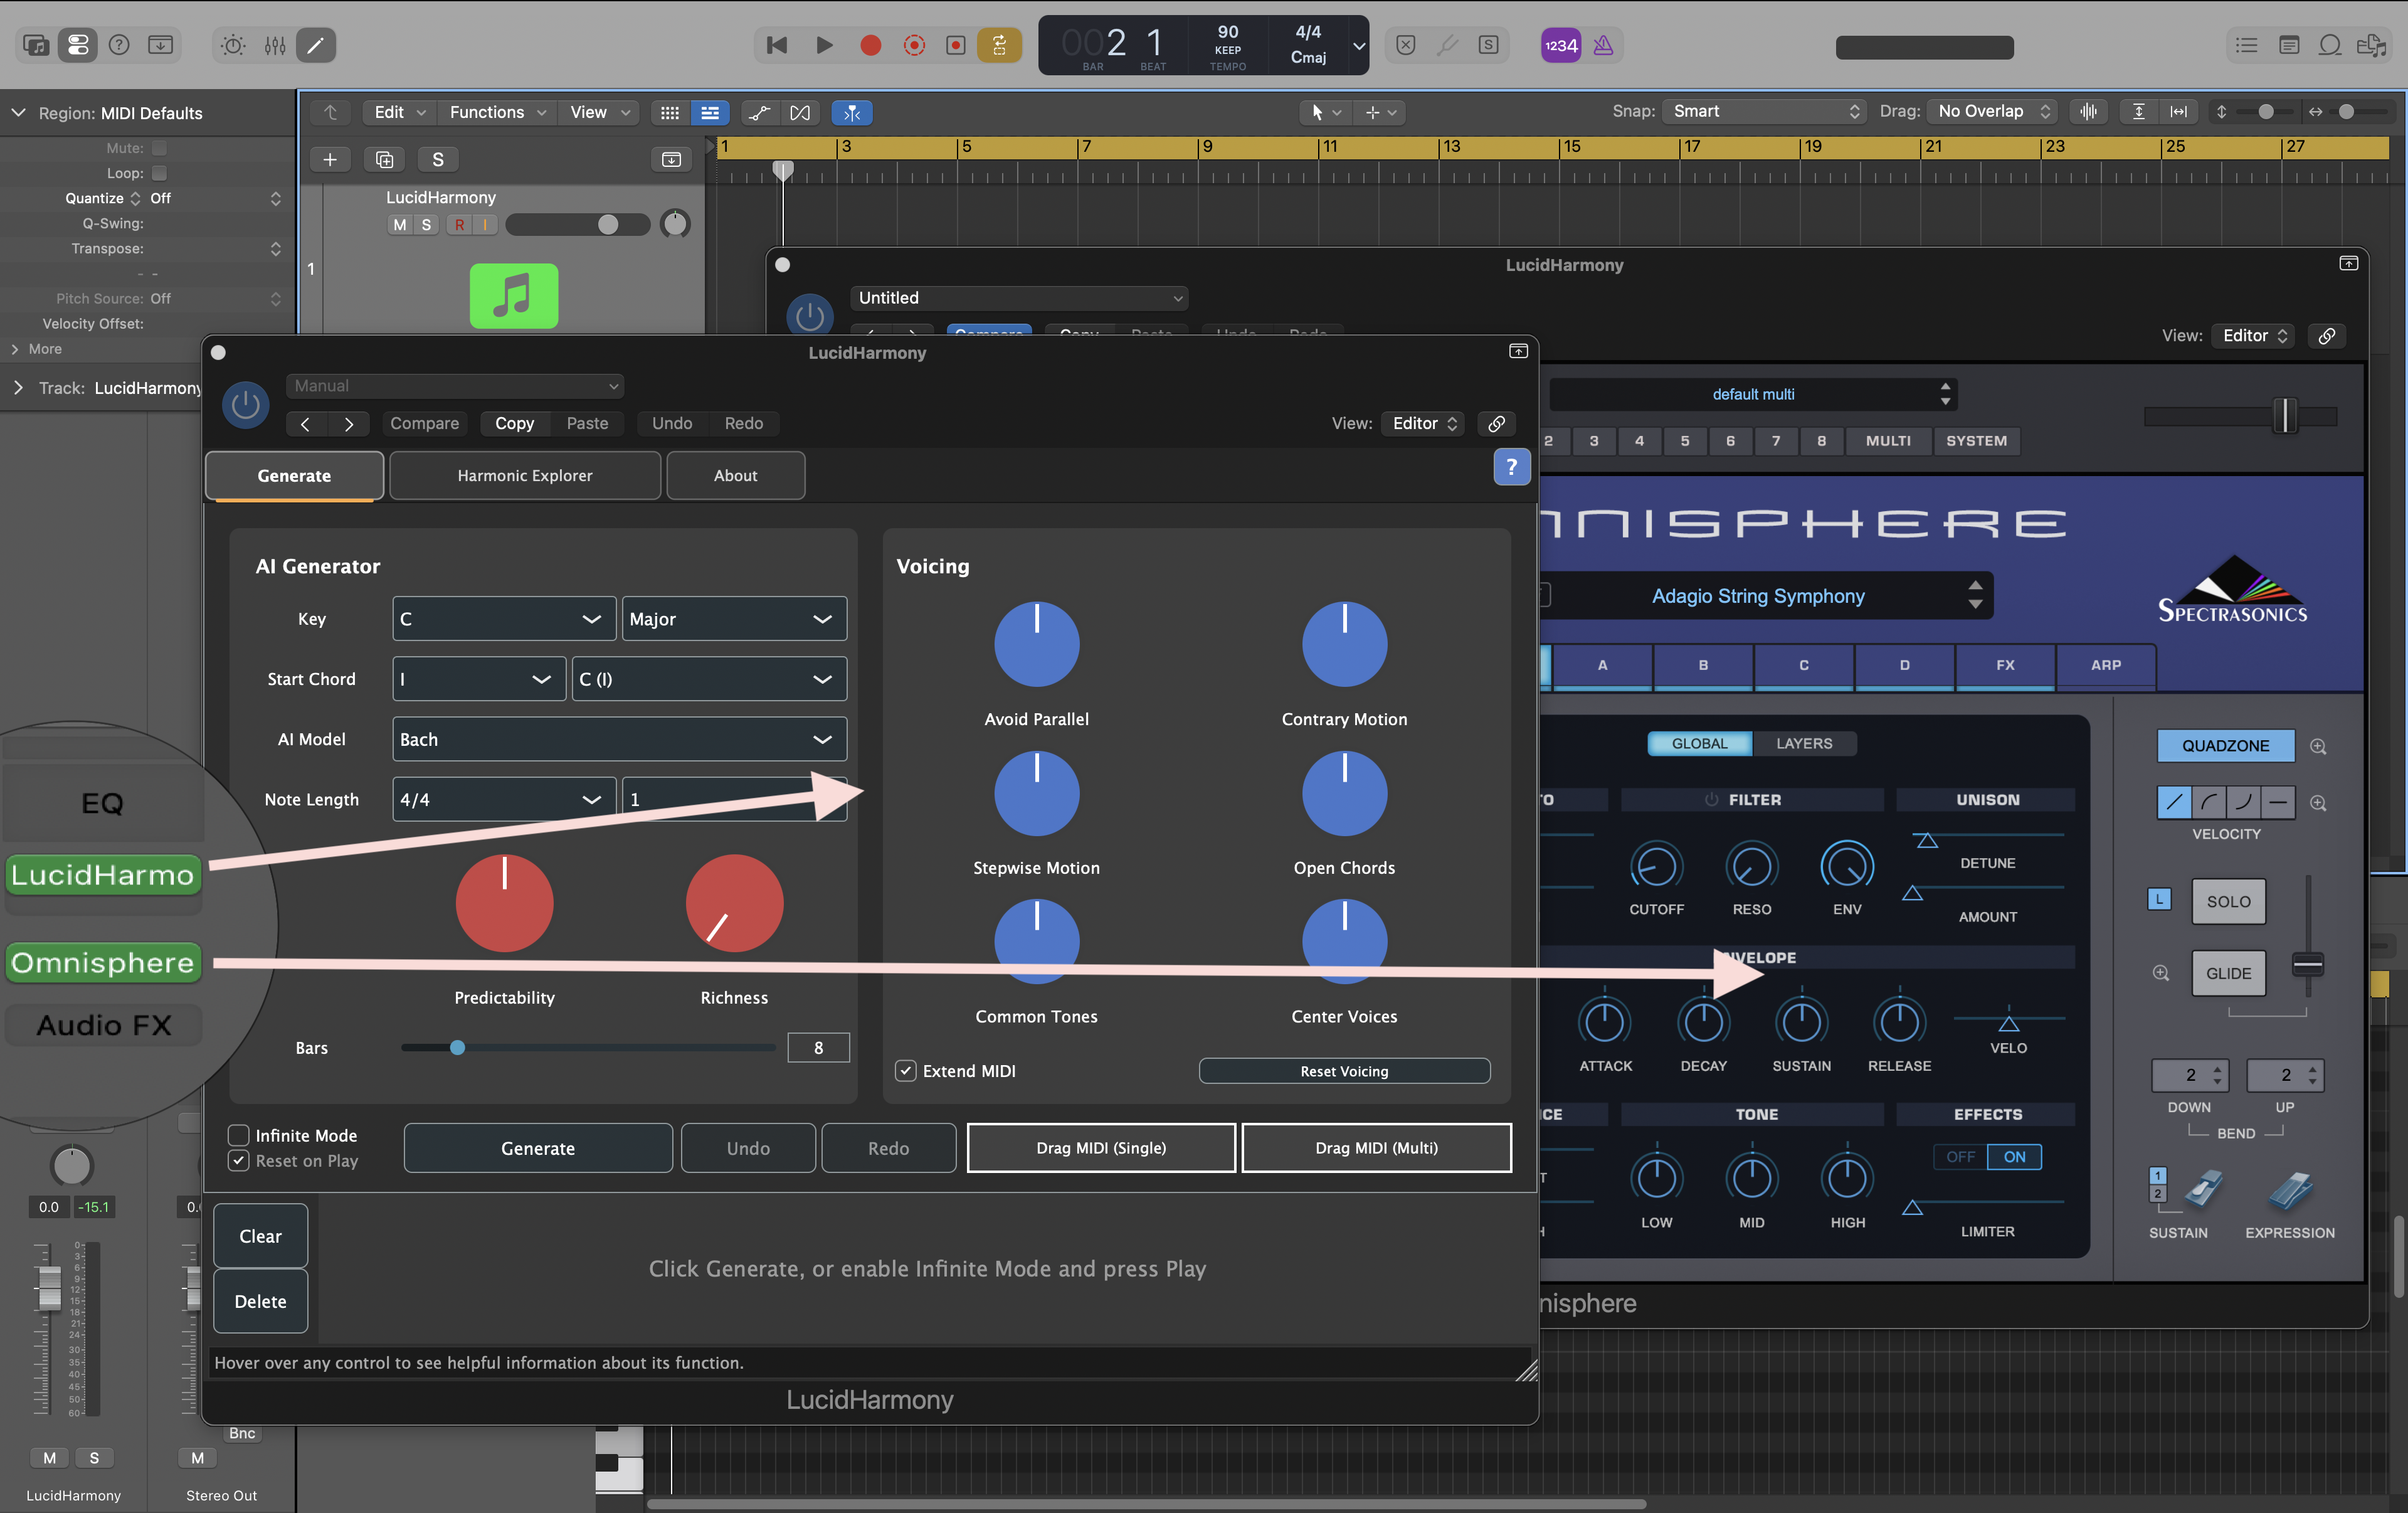Open the Edit menu in tracks area

399,112
